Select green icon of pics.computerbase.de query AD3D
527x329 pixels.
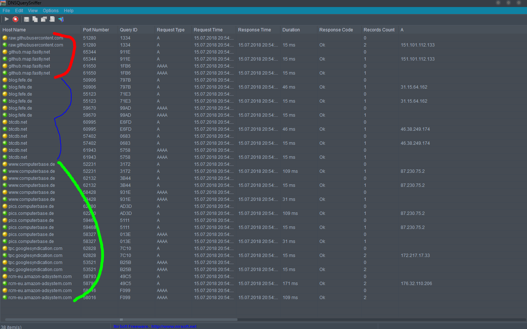coord(5,213)
